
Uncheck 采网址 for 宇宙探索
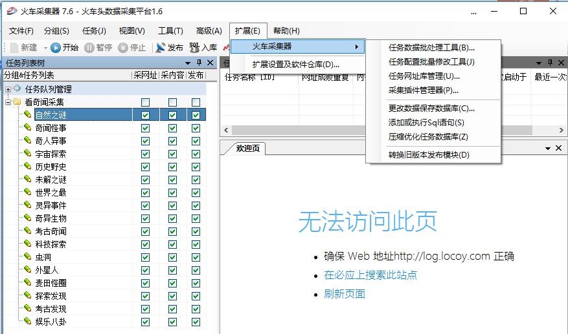point(145,154)
